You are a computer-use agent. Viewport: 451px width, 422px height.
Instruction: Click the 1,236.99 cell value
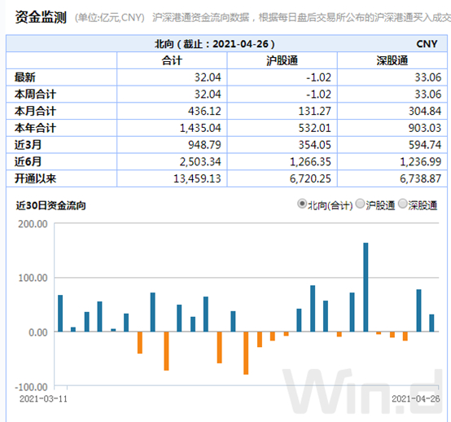[421, 162]
